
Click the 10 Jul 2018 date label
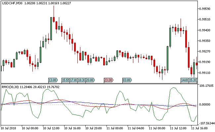(9, 128)
